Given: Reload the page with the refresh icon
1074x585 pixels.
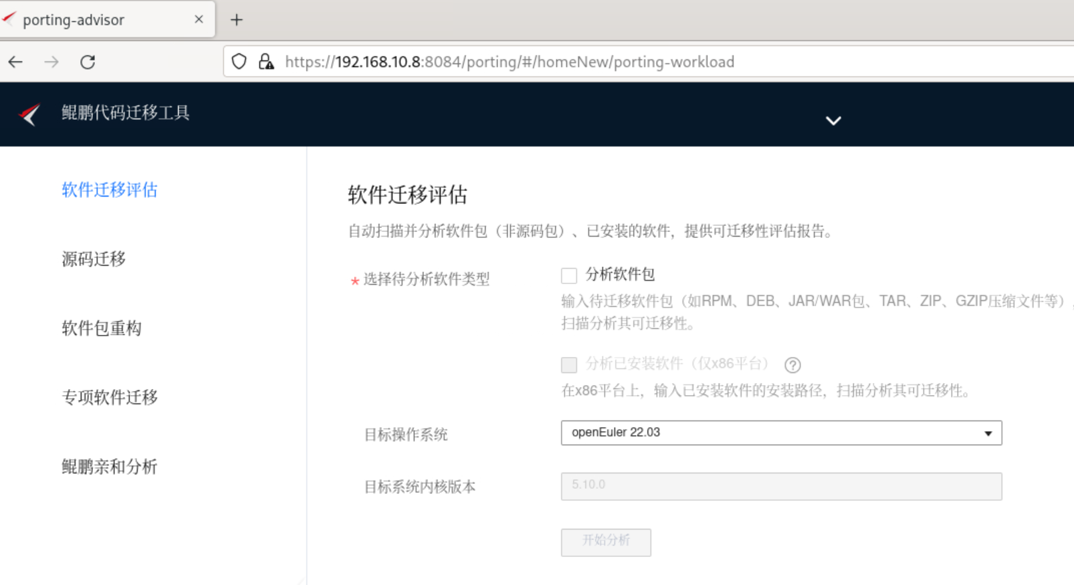Looking at the screenshot, I should pos(88,62).
